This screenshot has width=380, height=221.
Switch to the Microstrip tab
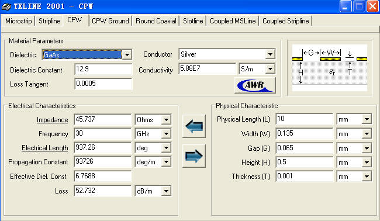[x=19, y=21]
